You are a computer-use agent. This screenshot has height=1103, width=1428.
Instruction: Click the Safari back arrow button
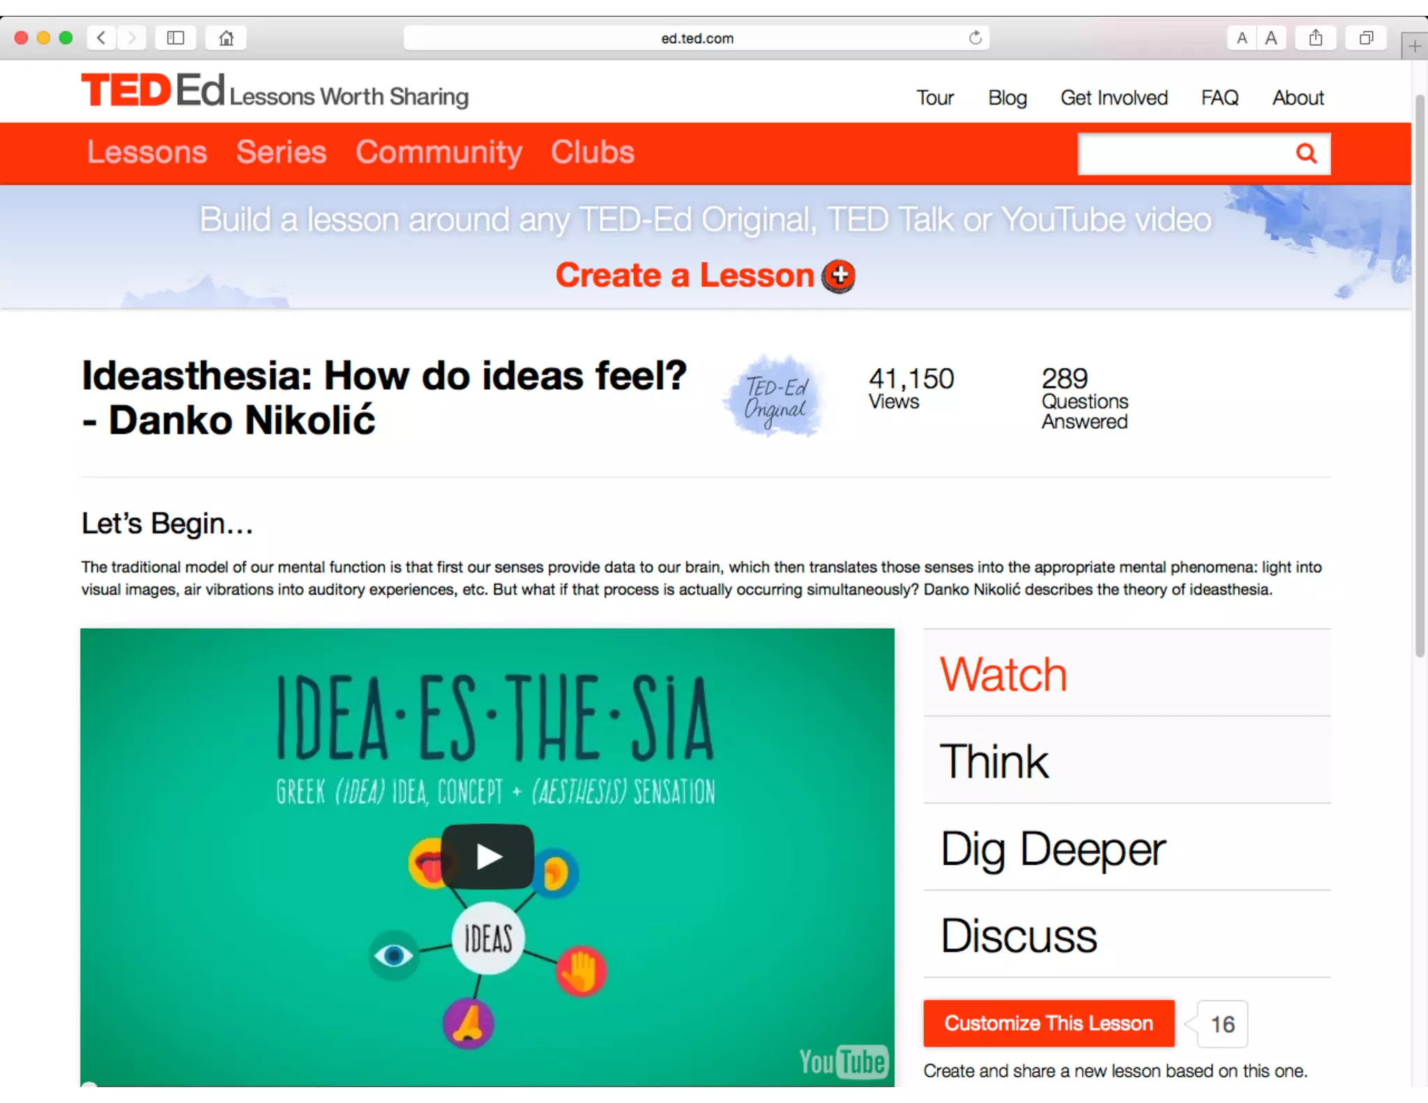pos(102,38)
